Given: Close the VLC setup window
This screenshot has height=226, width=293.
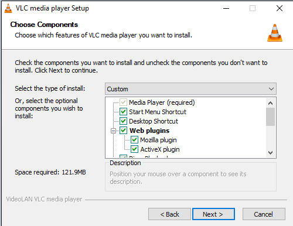Looking at the screenshot, I should [x=280, y=8].
